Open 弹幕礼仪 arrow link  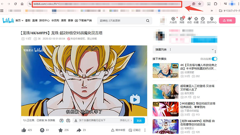[126, 120]
